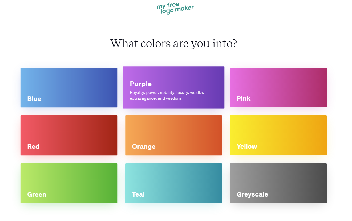This screenshot has height=221, width=352.
Task: Pick the Pink color card
Action: 278,87
